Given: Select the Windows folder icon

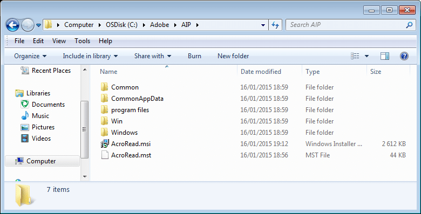Looking at the screenshot, I should click(x=105, y=132).
